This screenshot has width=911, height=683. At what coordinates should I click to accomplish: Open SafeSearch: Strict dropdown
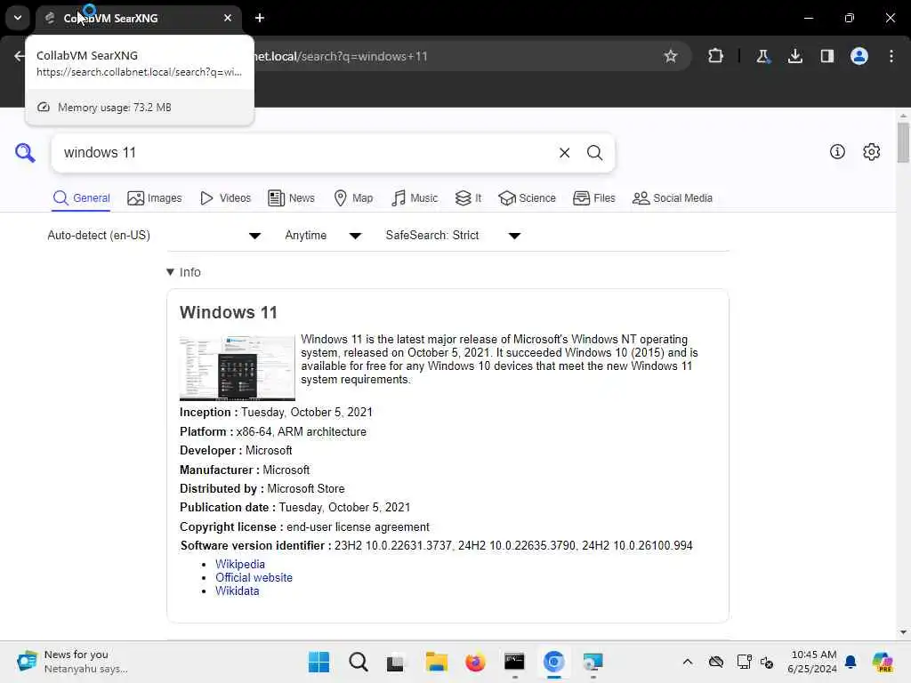(x=453, y=235)
